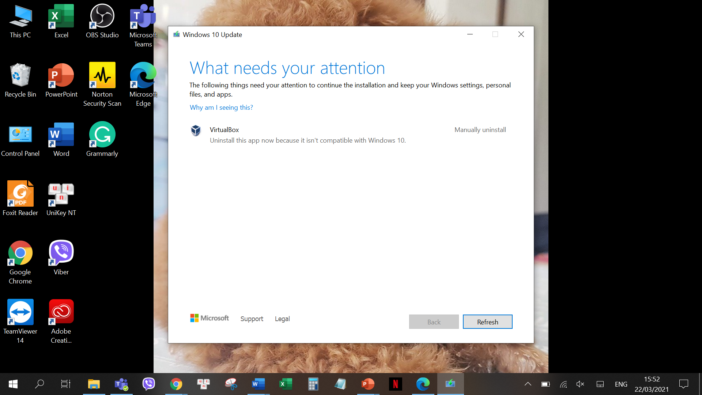The height and width of the screenshot is (395, 702).
Task: Select the Microsoft Edge desktop shortcut
Action: click(x=143, y=85)
